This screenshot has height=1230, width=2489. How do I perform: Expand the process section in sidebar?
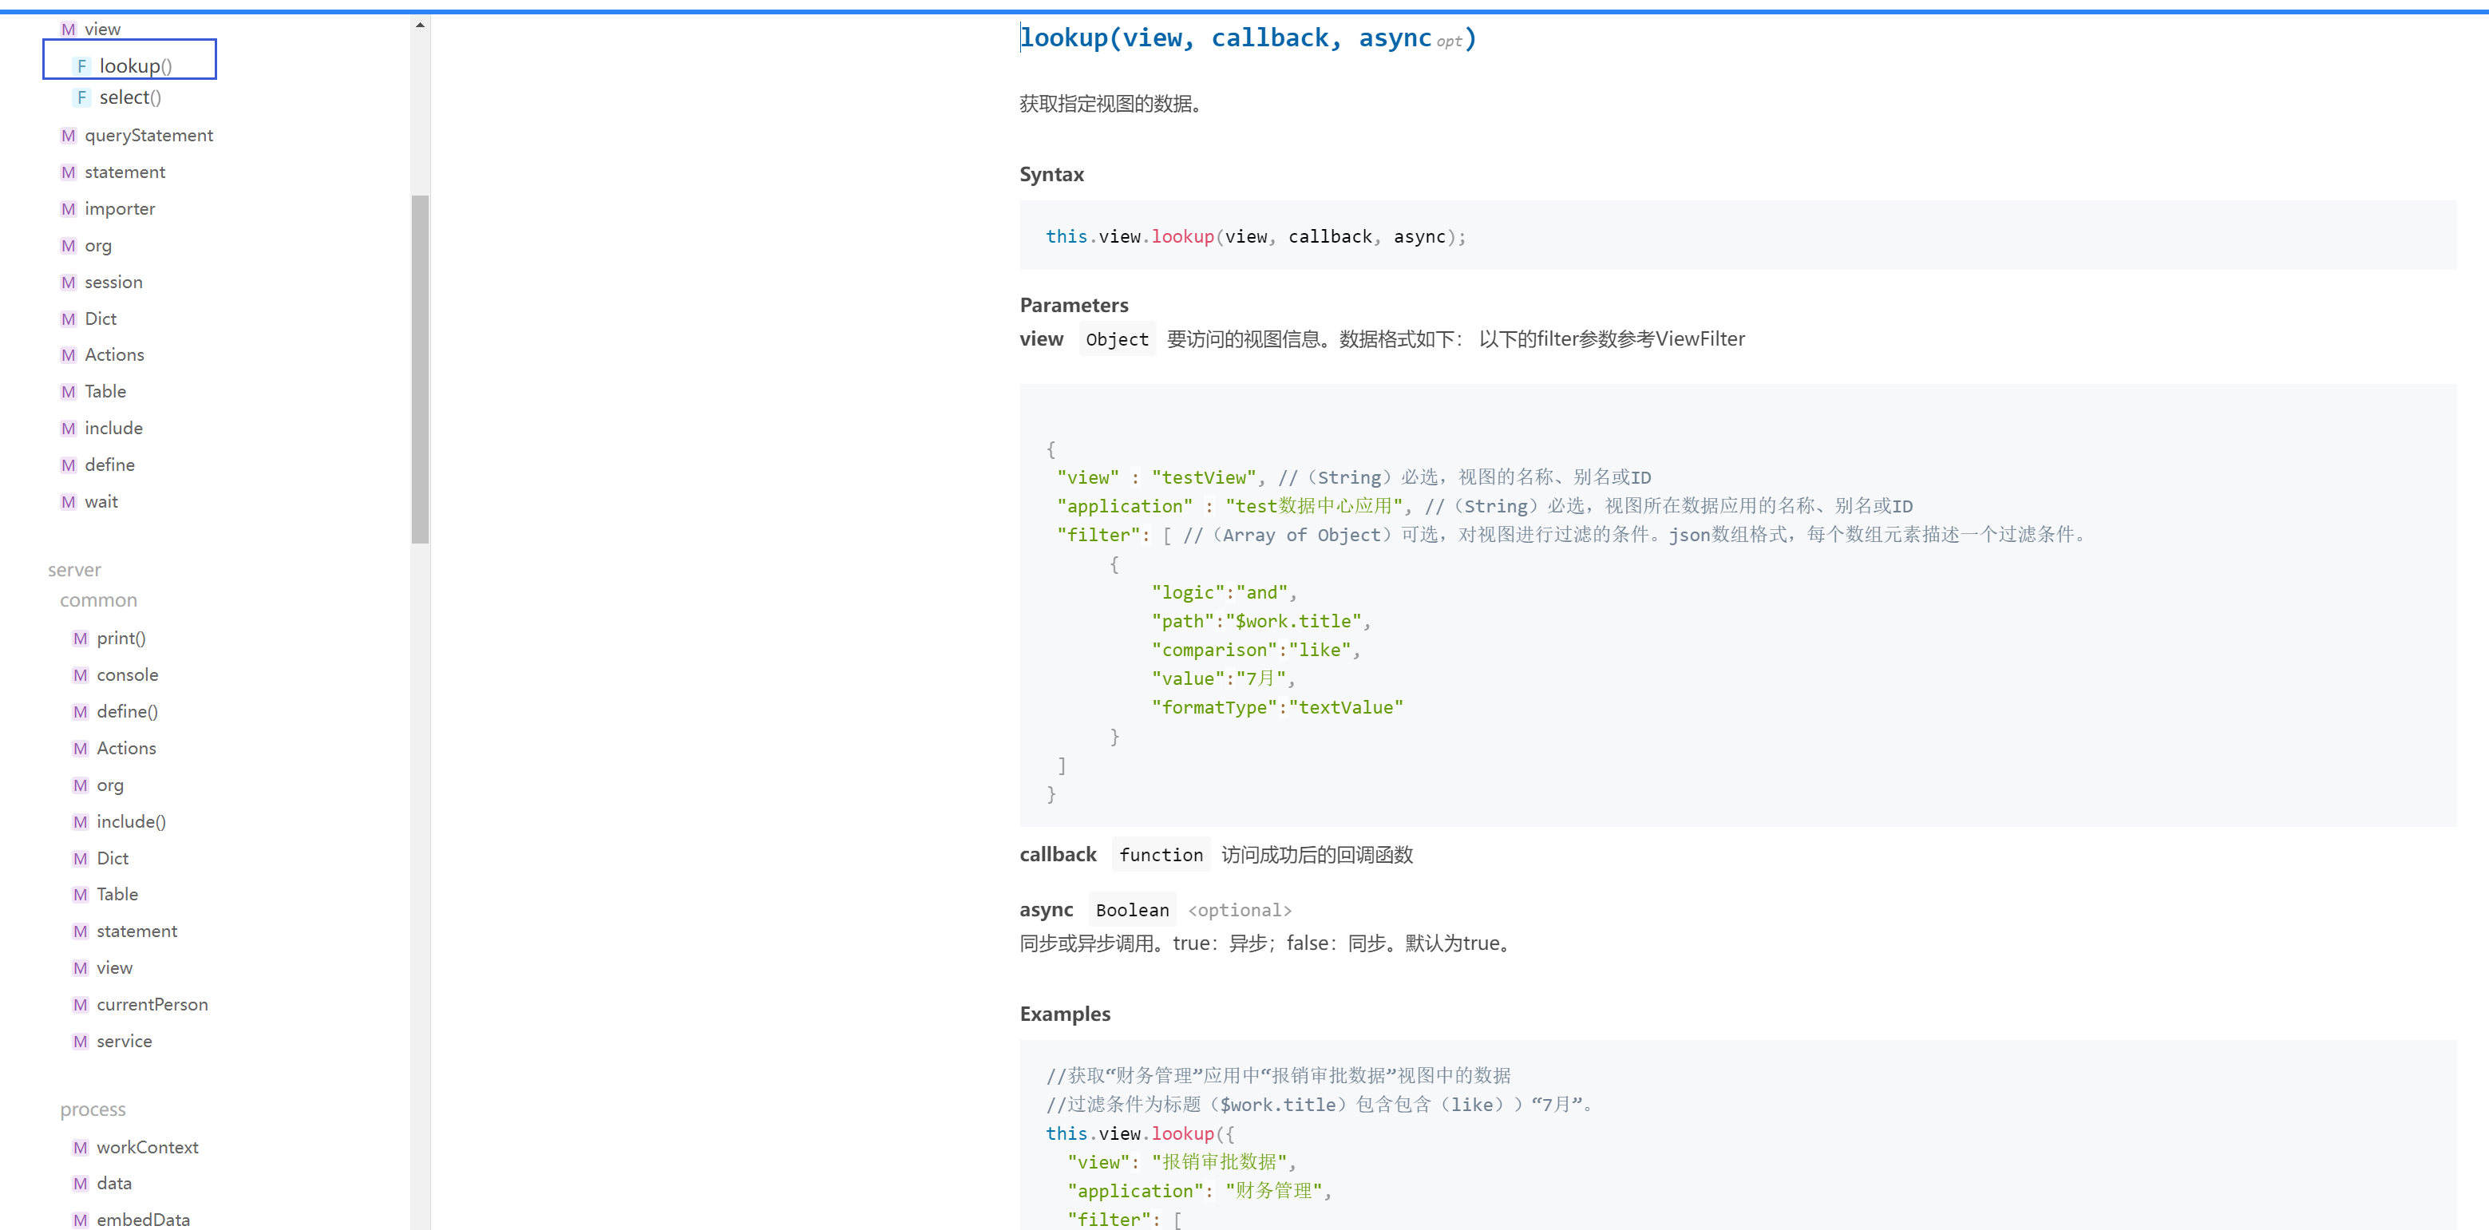click(x=93, y=1110)
